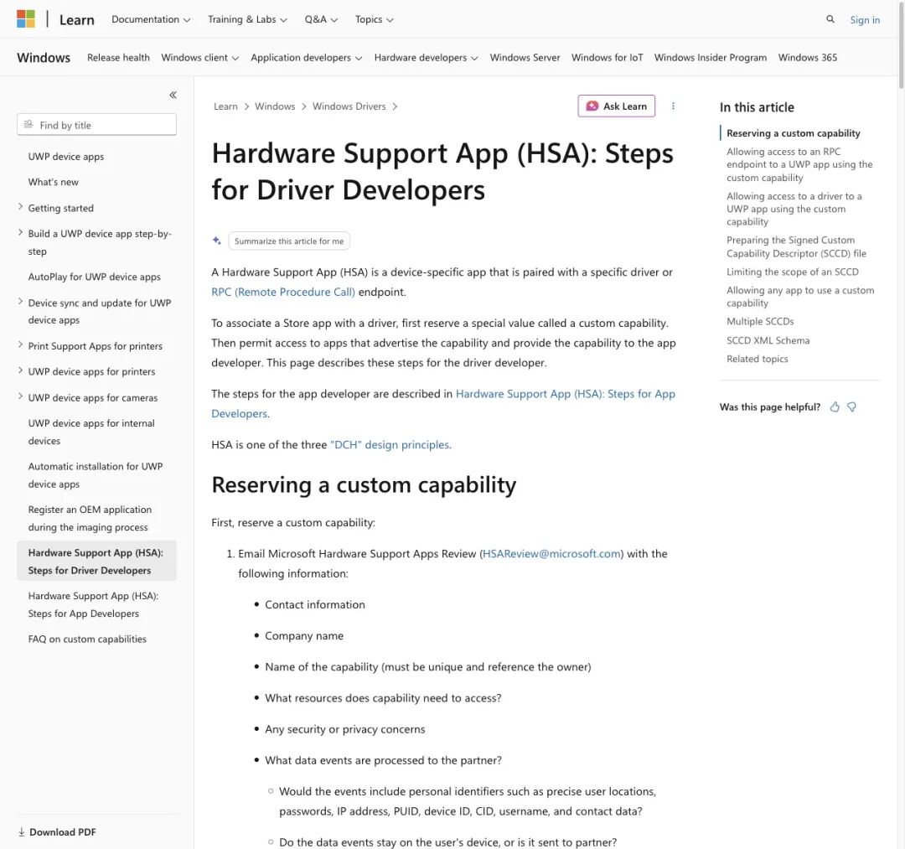Click the sparkle AI summarize icon

point(217,241)
